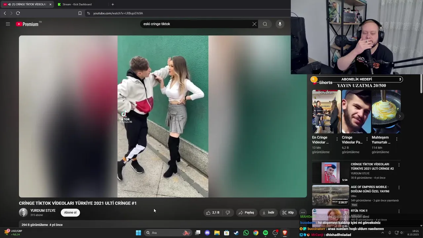Open options menu for 'En Cringe Videolar' short
423x238 pixels.
(x=337, y=139)
